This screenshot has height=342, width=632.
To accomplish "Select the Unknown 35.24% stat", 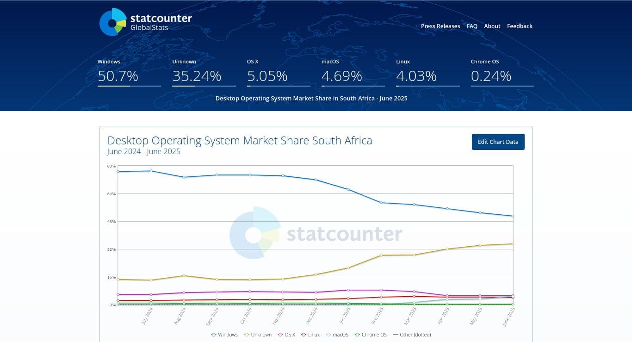I will click(x=197, y=75).
